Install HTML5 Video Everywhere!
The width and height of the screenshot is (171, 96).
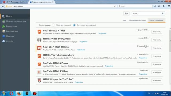(x=157, y=40)
